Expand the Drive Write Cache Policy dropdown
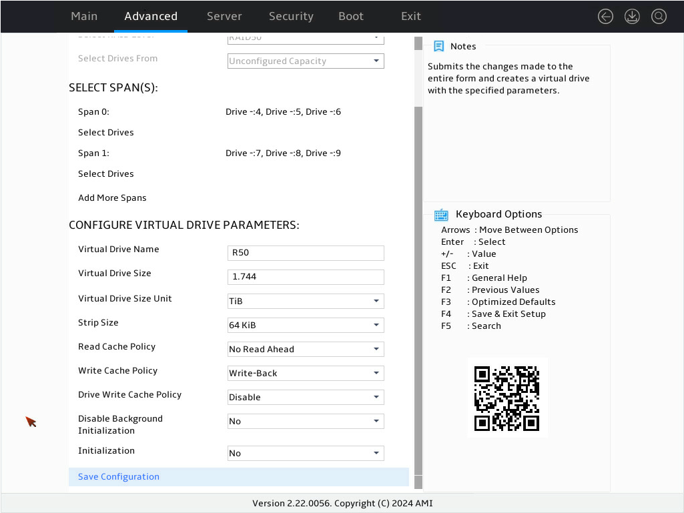Viewport: 684px width, 513px height. 306,397
